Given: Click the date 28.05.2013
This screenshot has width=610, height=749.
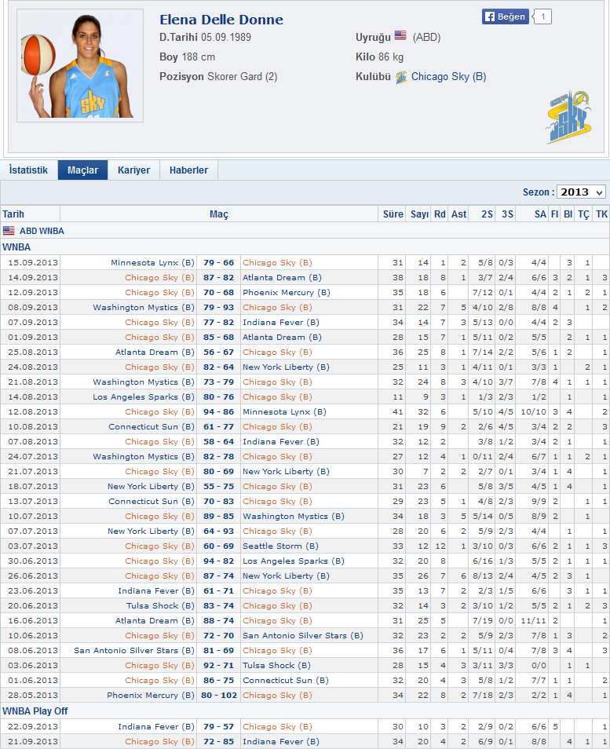Looking at the screenshot, I should [33, 695].
